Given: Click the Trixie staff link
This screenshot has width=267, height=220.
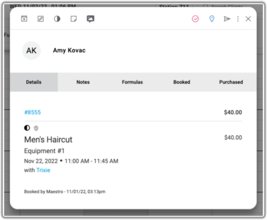Looking at the screenshot, I should point(43,170).
